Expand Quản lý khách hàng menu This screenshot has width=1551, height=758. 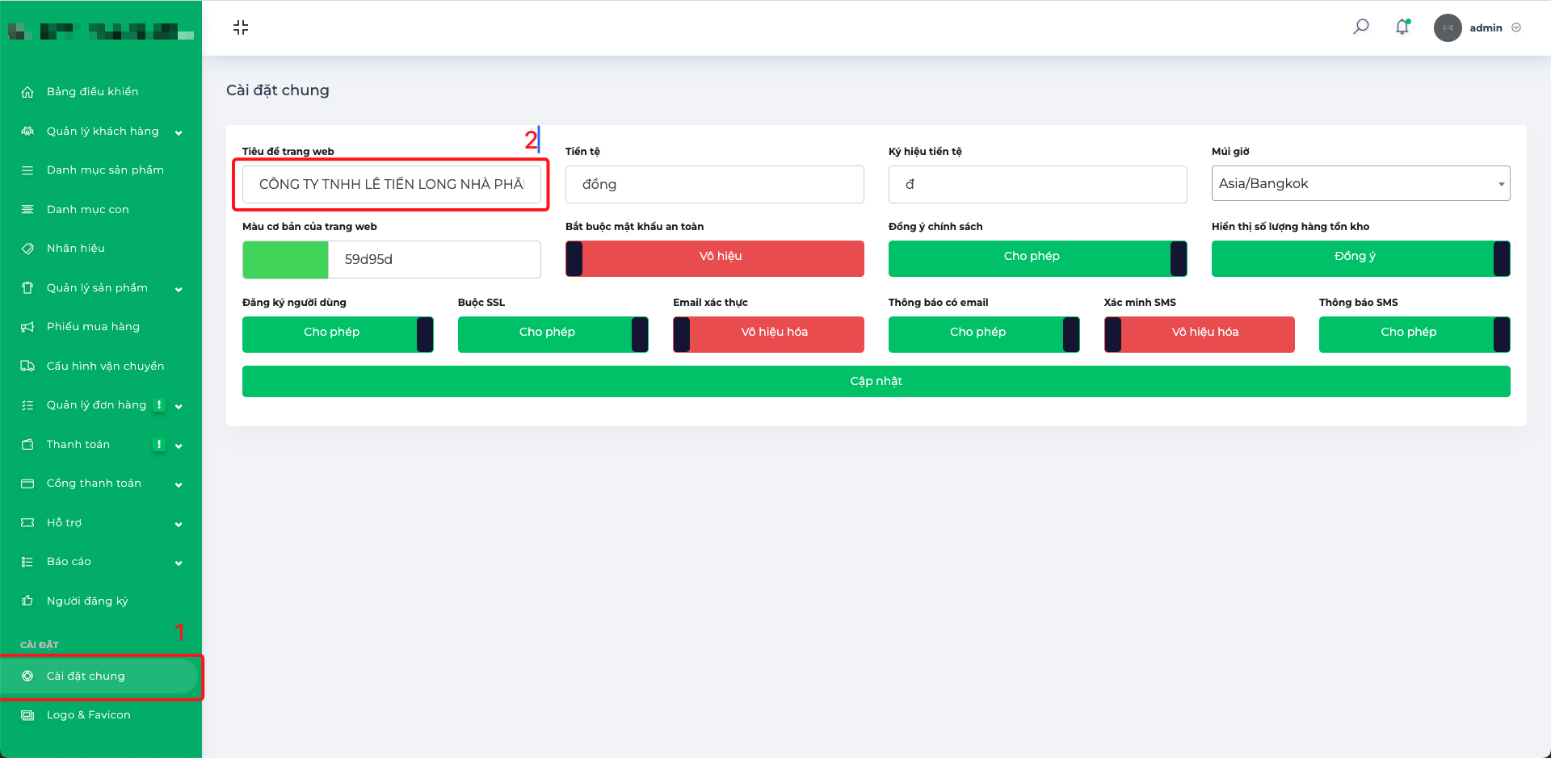[x=101, y=132]
